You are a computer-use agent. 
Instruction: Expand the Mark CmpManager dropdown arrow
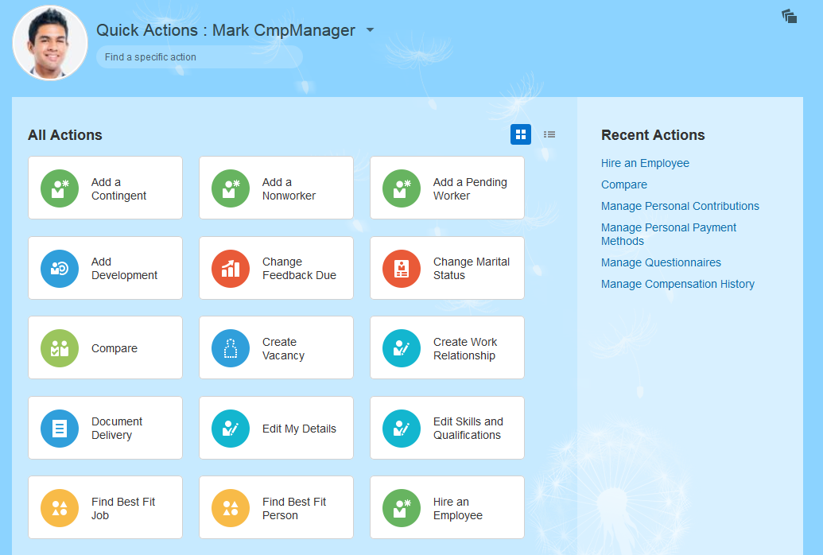[x=370, y=30]
